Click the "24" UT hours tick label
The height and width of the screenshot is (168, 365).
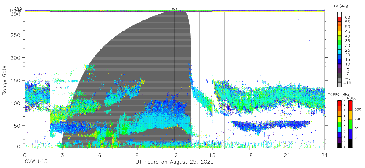click(x=324, y=155)
